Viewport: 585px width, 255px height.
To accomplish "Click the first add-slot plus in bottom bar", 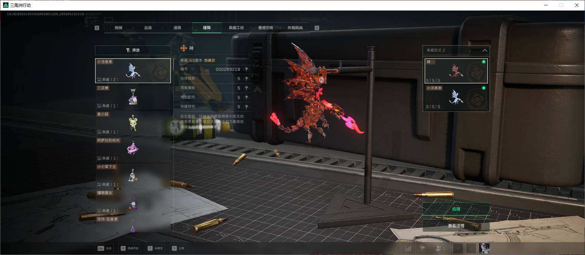I will tap(458, 249).
